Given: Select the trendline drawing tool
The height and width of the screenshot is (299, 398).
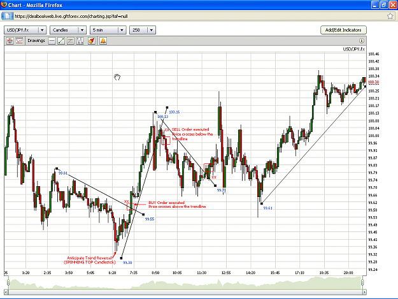Looking at the screenshot, I should point(61,41).
